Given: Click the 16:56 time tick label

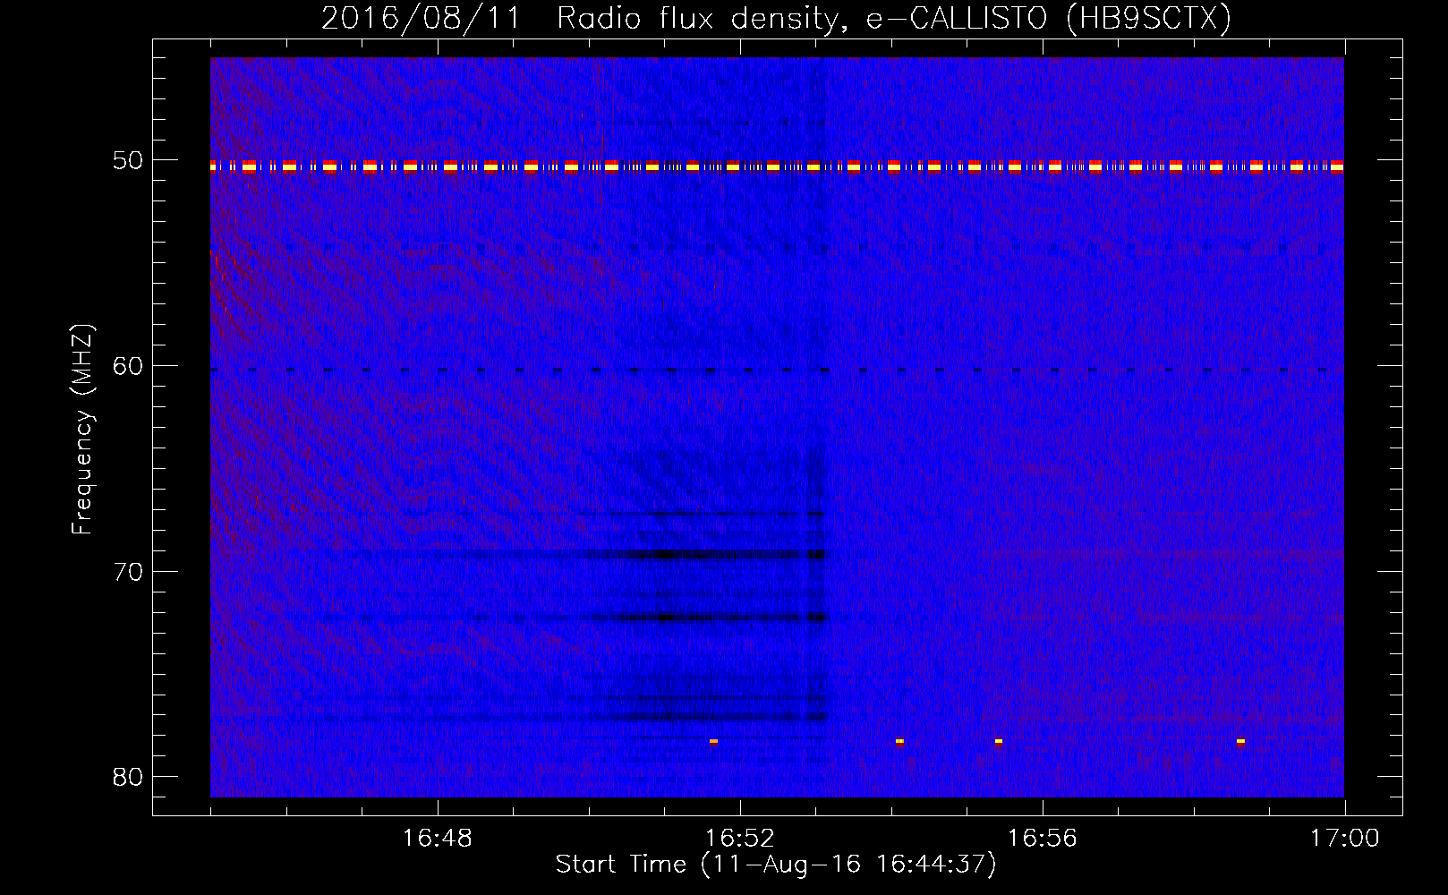Looking at the screenshot, I should pyautogui.click(x=1043, y=839).
